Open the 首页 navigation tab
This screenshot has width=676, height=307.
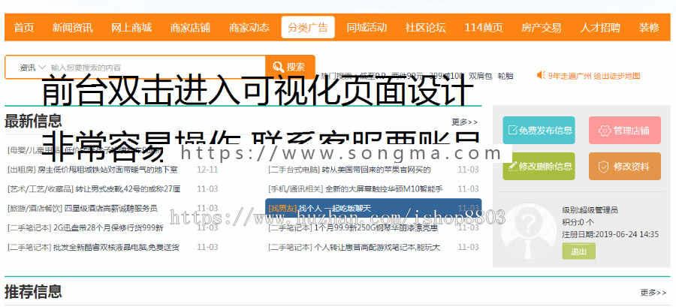[x=24, y=28]
